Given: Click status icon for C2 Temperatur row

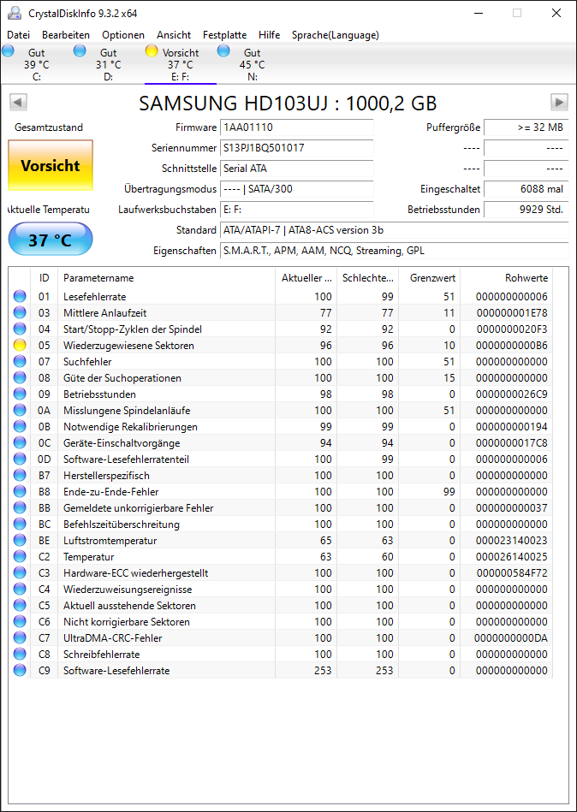Looking at the screenshot, I should click(x=20, y=557).
